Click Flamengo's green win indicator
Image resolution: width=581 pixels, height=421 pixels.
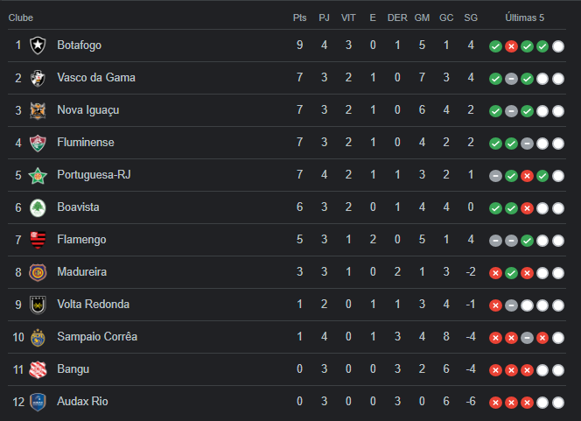point(527,241)
